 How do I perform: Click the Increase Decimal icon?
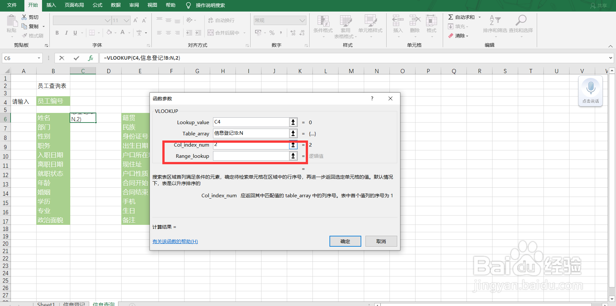(x=292, y=32)
